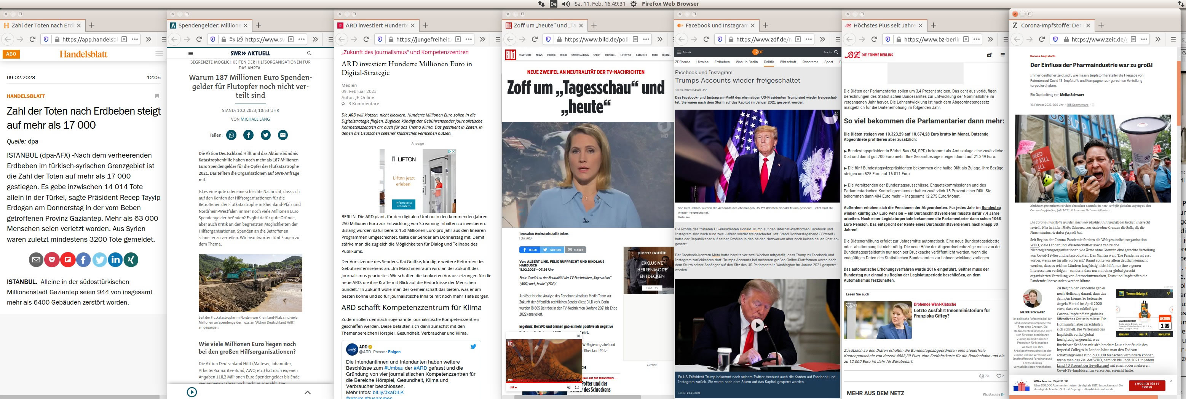Show more toolbar tools in Junge Freiheit window
The height and width of the screenshot is (399, 1186).
coord(482,39)
